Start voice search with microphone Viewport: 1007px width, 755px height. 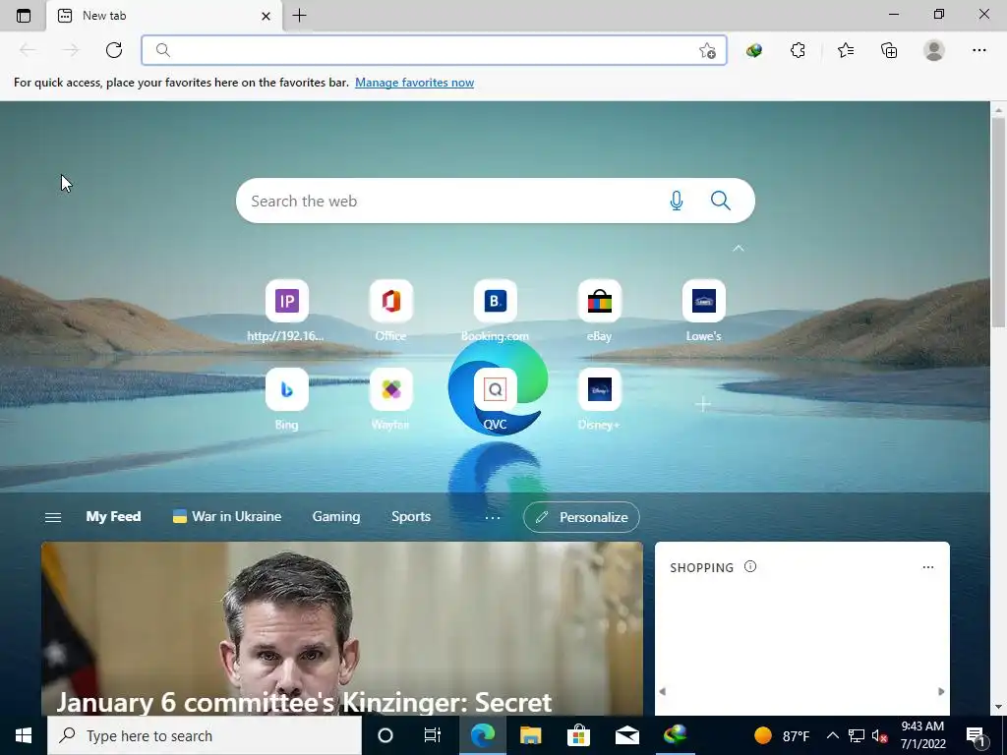pos(677,201)
